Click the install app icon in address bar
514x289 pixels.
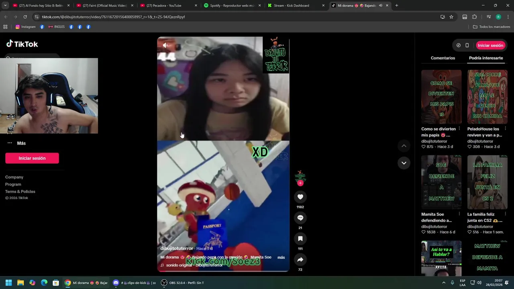(443, 17)
